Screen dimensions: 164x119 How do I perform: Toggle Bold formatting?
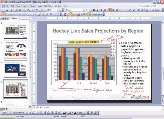pyautogui.click(x=94, y=10)
